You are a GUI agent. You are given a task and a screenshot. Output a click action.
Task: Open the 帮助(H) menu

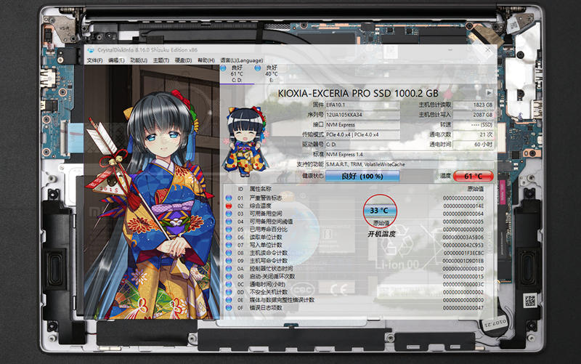coord(206,60)
